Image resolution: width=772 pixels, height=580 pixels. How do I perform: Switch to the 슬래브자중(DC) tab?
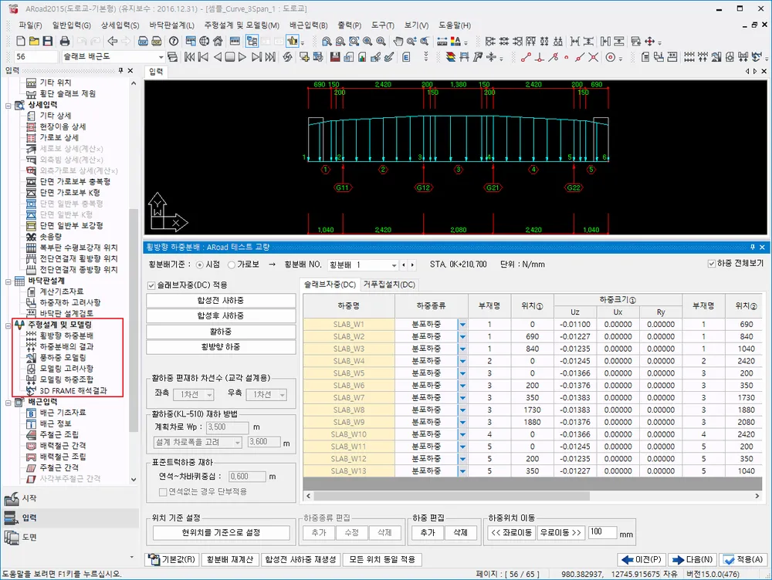click(x=330, y=285)
